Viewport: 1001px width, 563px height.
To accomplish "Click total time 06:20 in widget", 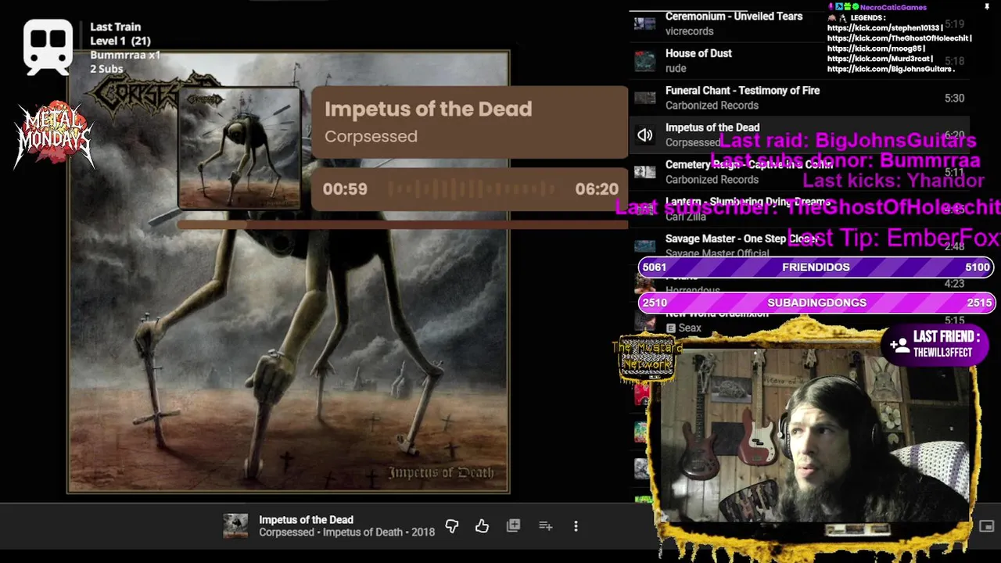I will click(x=597, y=189).
